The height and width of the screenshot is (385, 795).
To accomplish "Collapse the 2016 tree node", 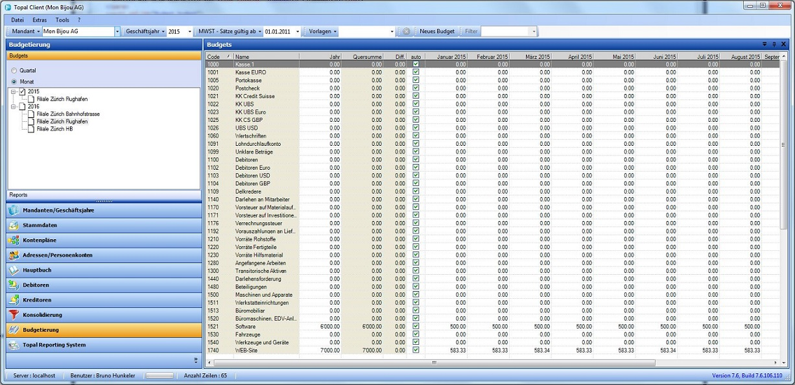I will [14, 106].
